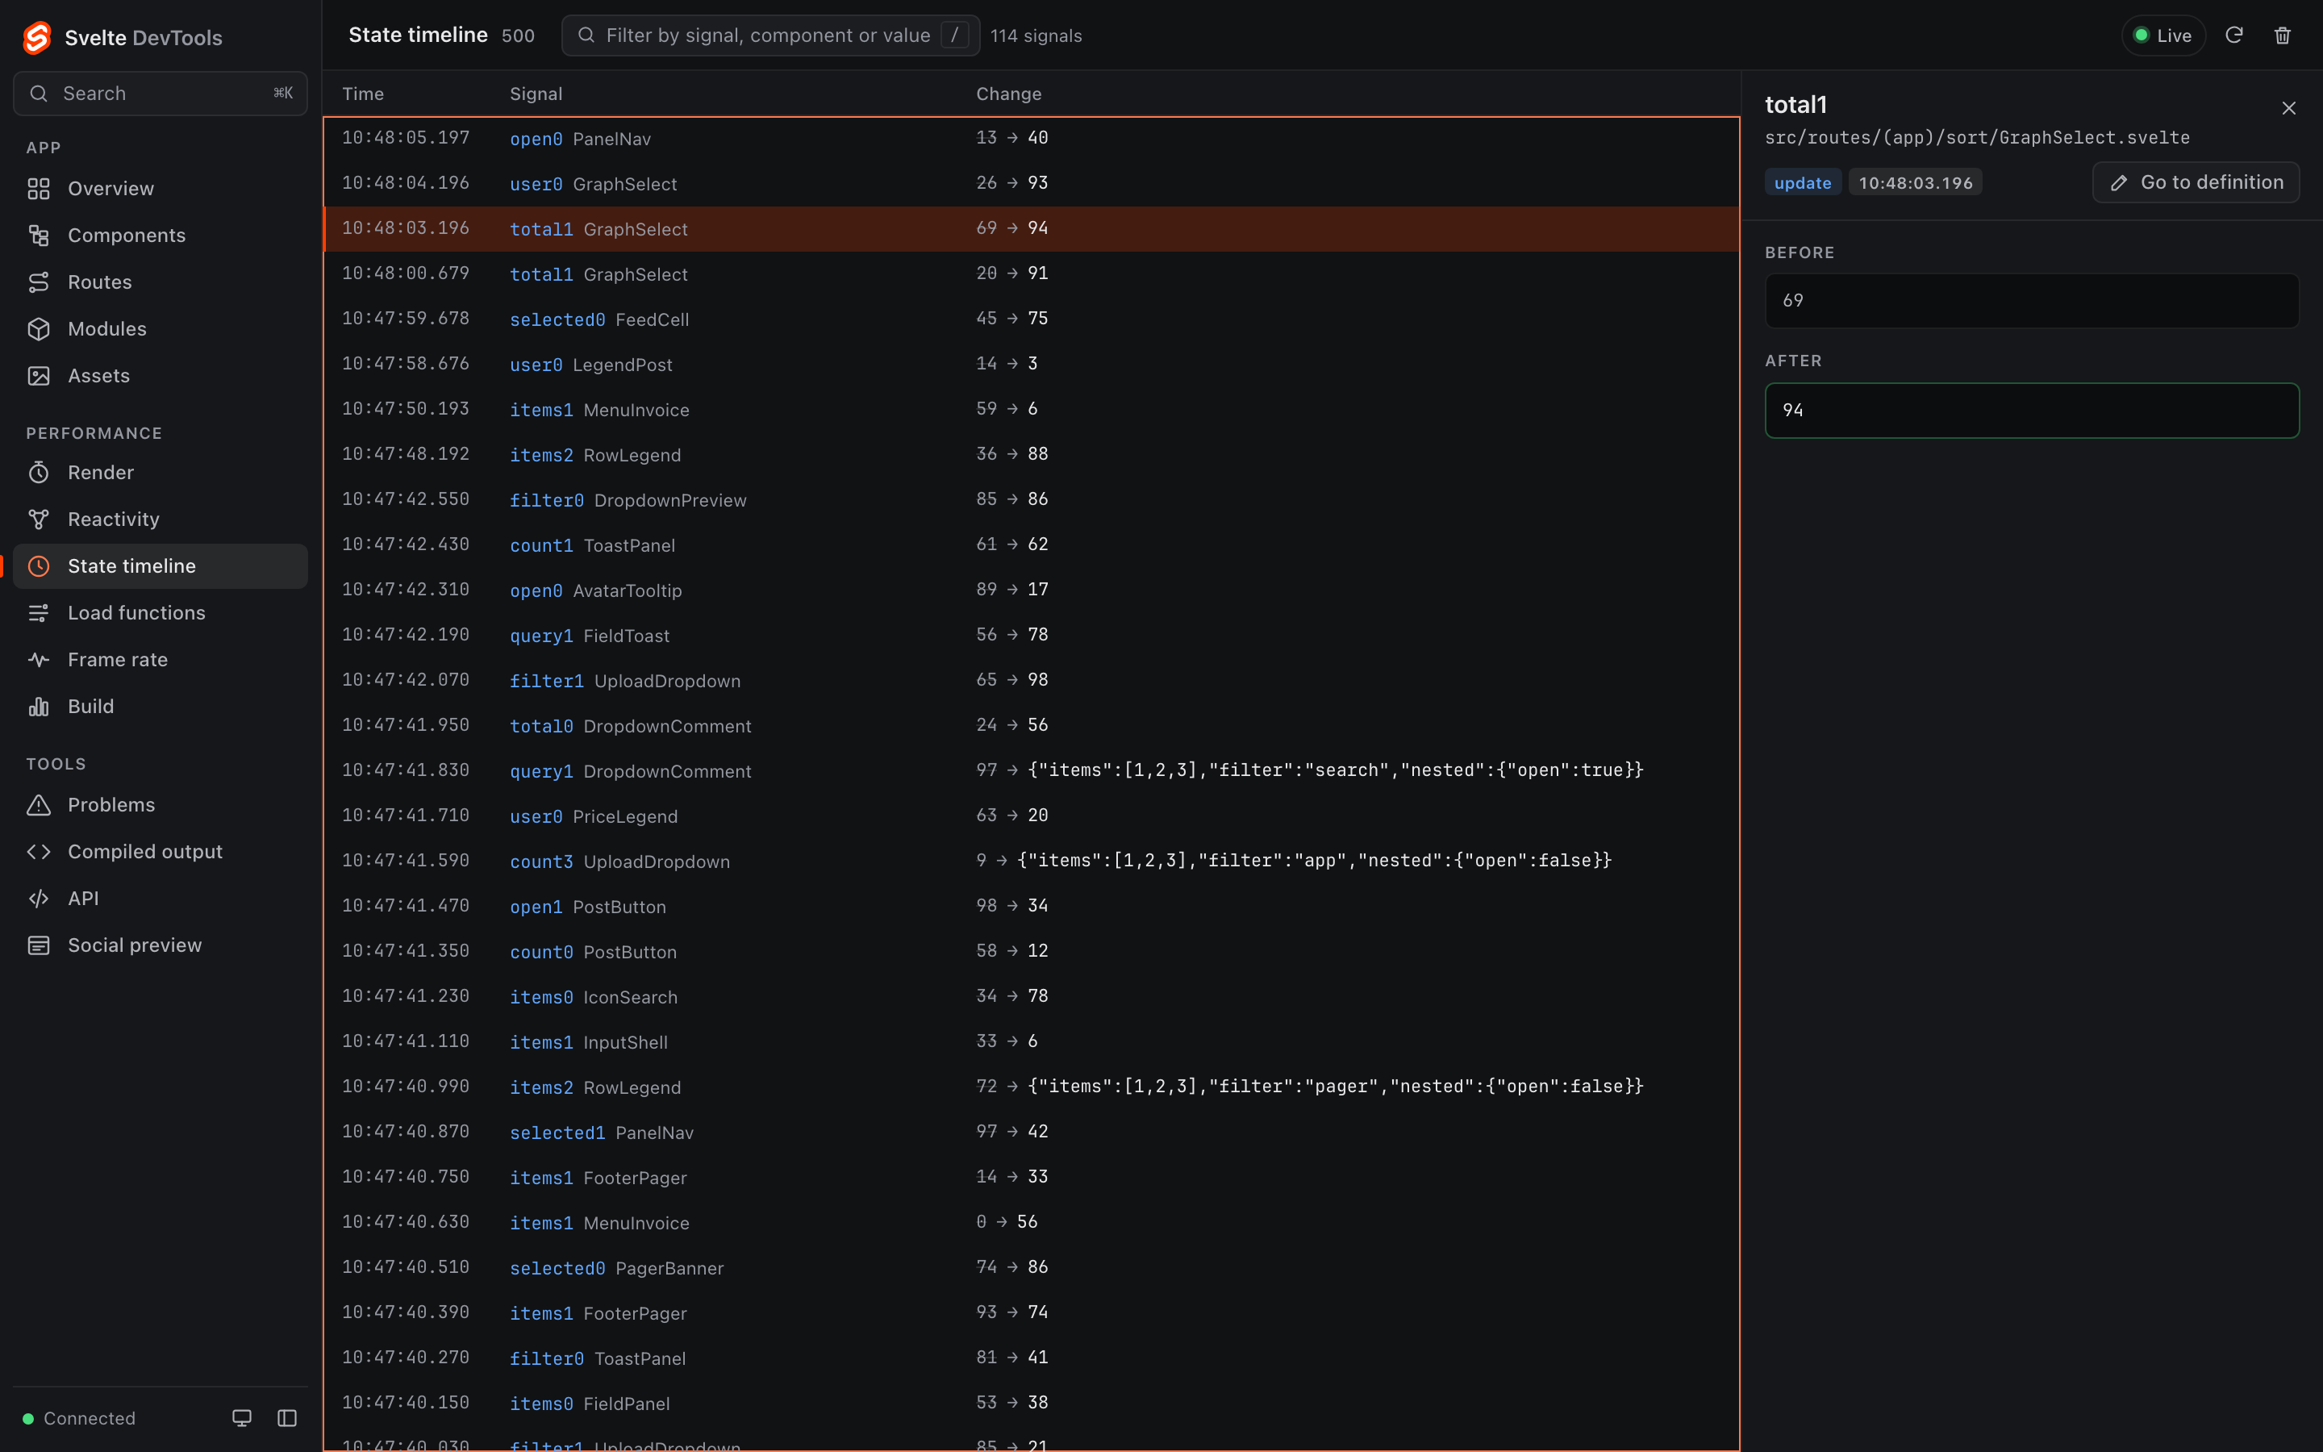Click the Go to definition button
Screen dimensions: 2323x1452
pyautogui.click(x=2196, y=182)
